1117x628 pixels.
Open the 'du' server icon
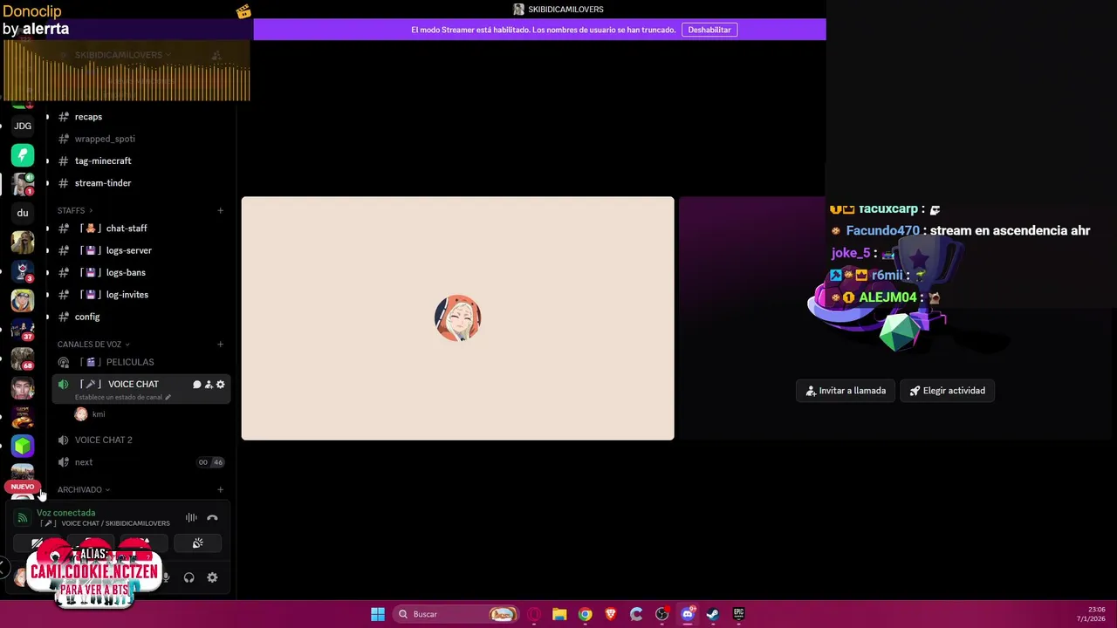click(x=23, y=213)
